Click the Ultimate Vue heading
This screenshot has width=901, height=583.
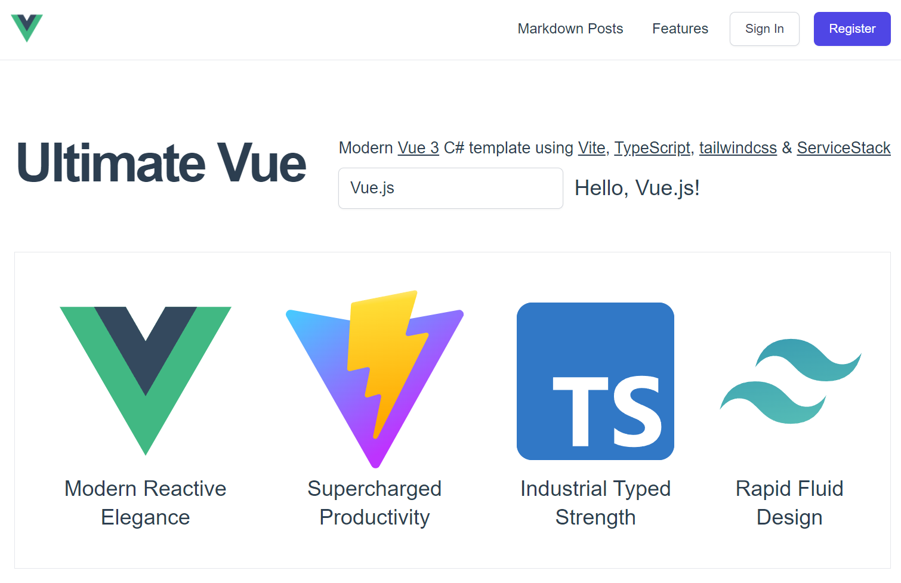click(161, 163)
